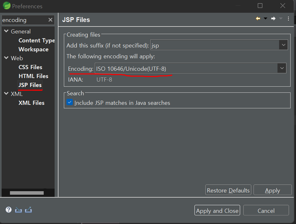The height and width of the screenshot is (224, 296).
Task: Click 'The following encoding will apply:' text
Action: click(110, 56)
